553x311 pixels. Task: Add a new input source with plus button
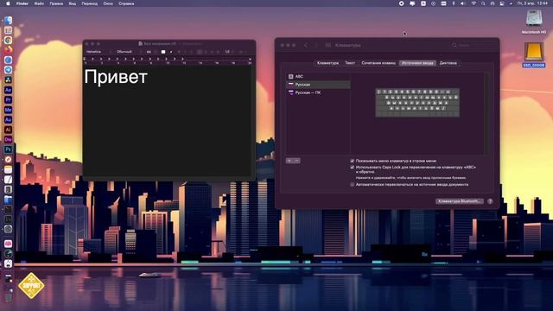click(x=289, y=161)
